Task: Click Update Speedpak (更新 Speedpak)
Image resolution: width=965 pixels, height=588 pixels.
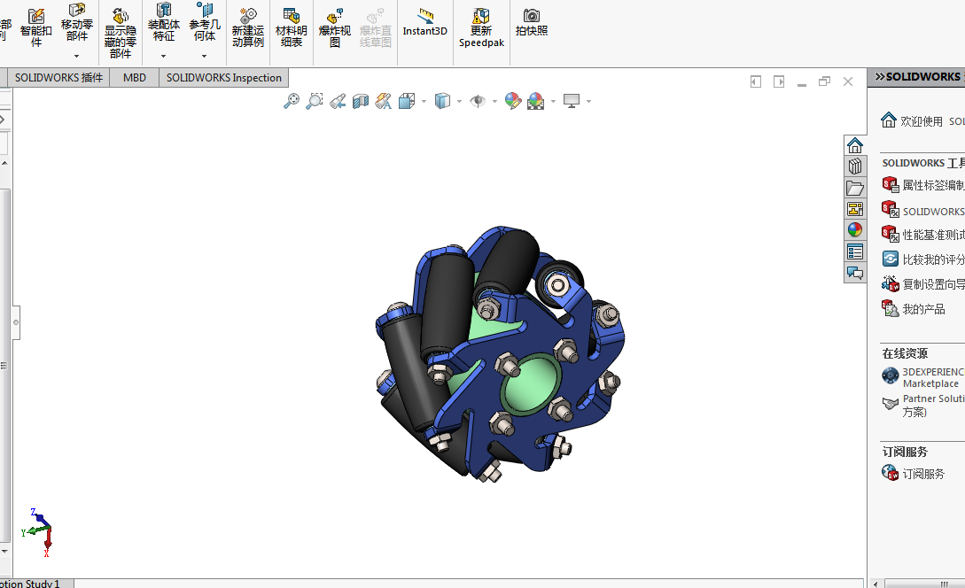Action: coord(481,27)
